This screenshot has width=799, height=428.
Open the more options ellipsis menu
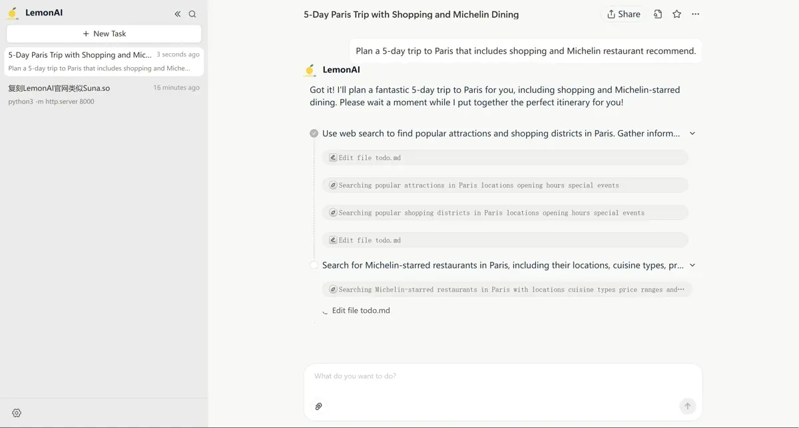[x=695, y=14]
